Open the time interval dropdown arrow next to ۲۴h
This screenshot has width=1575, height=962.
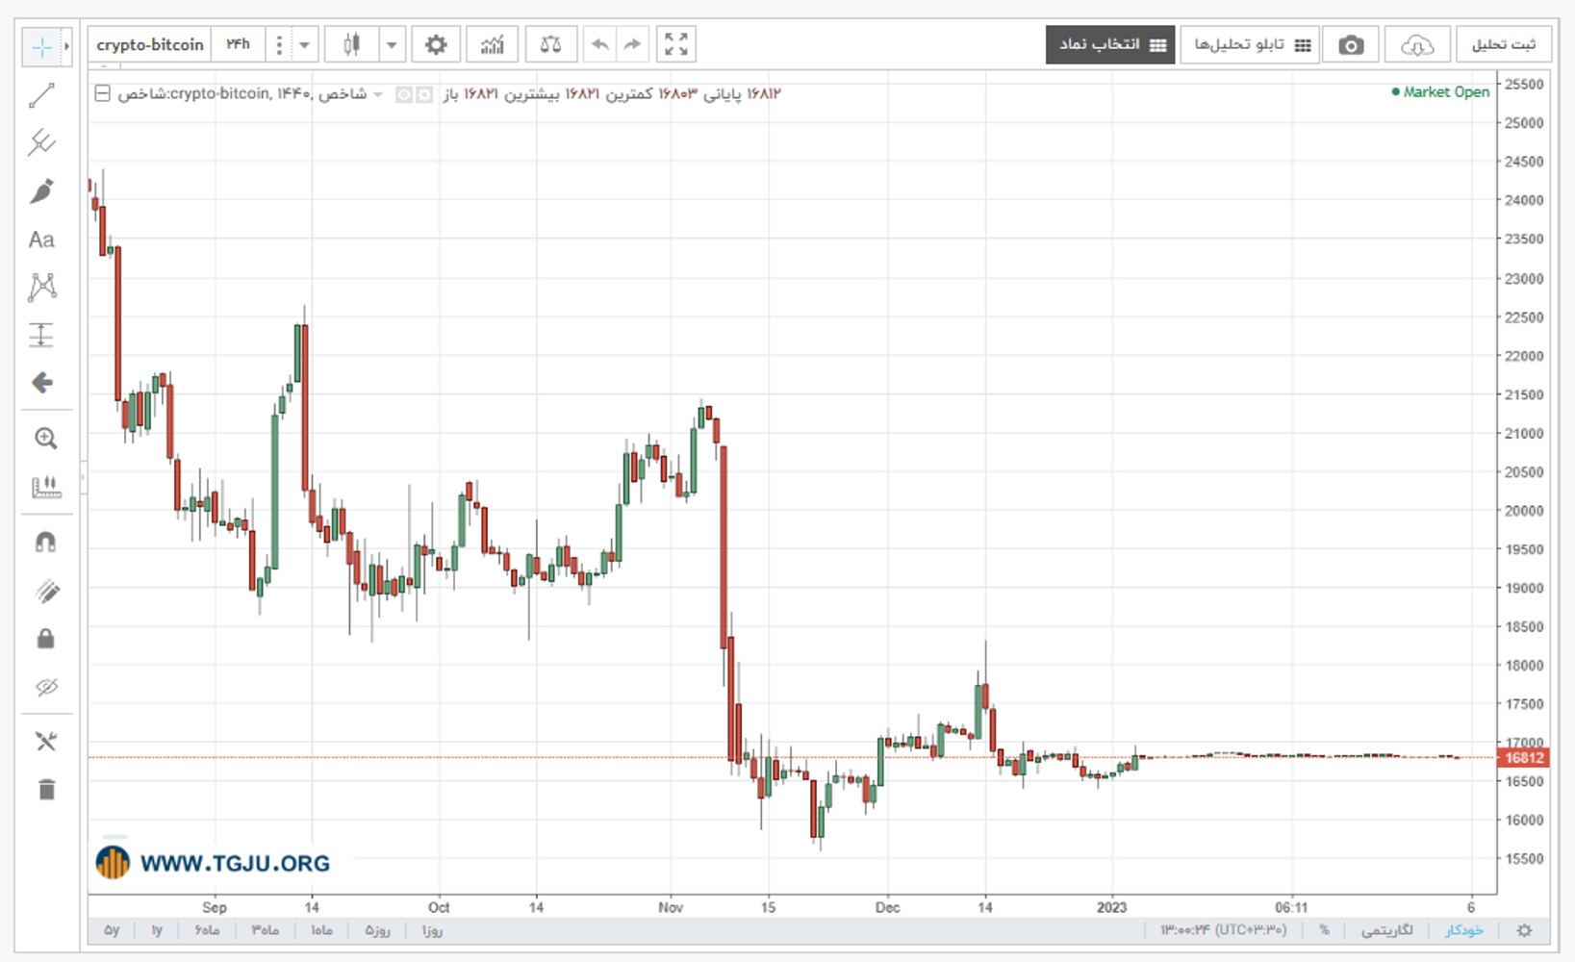pos(304,44)
